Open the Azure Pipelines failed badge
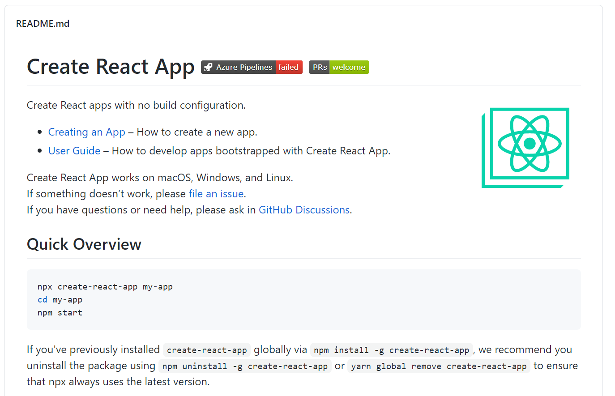This screenshot has height=396, width=615. [x=252, y=67]
